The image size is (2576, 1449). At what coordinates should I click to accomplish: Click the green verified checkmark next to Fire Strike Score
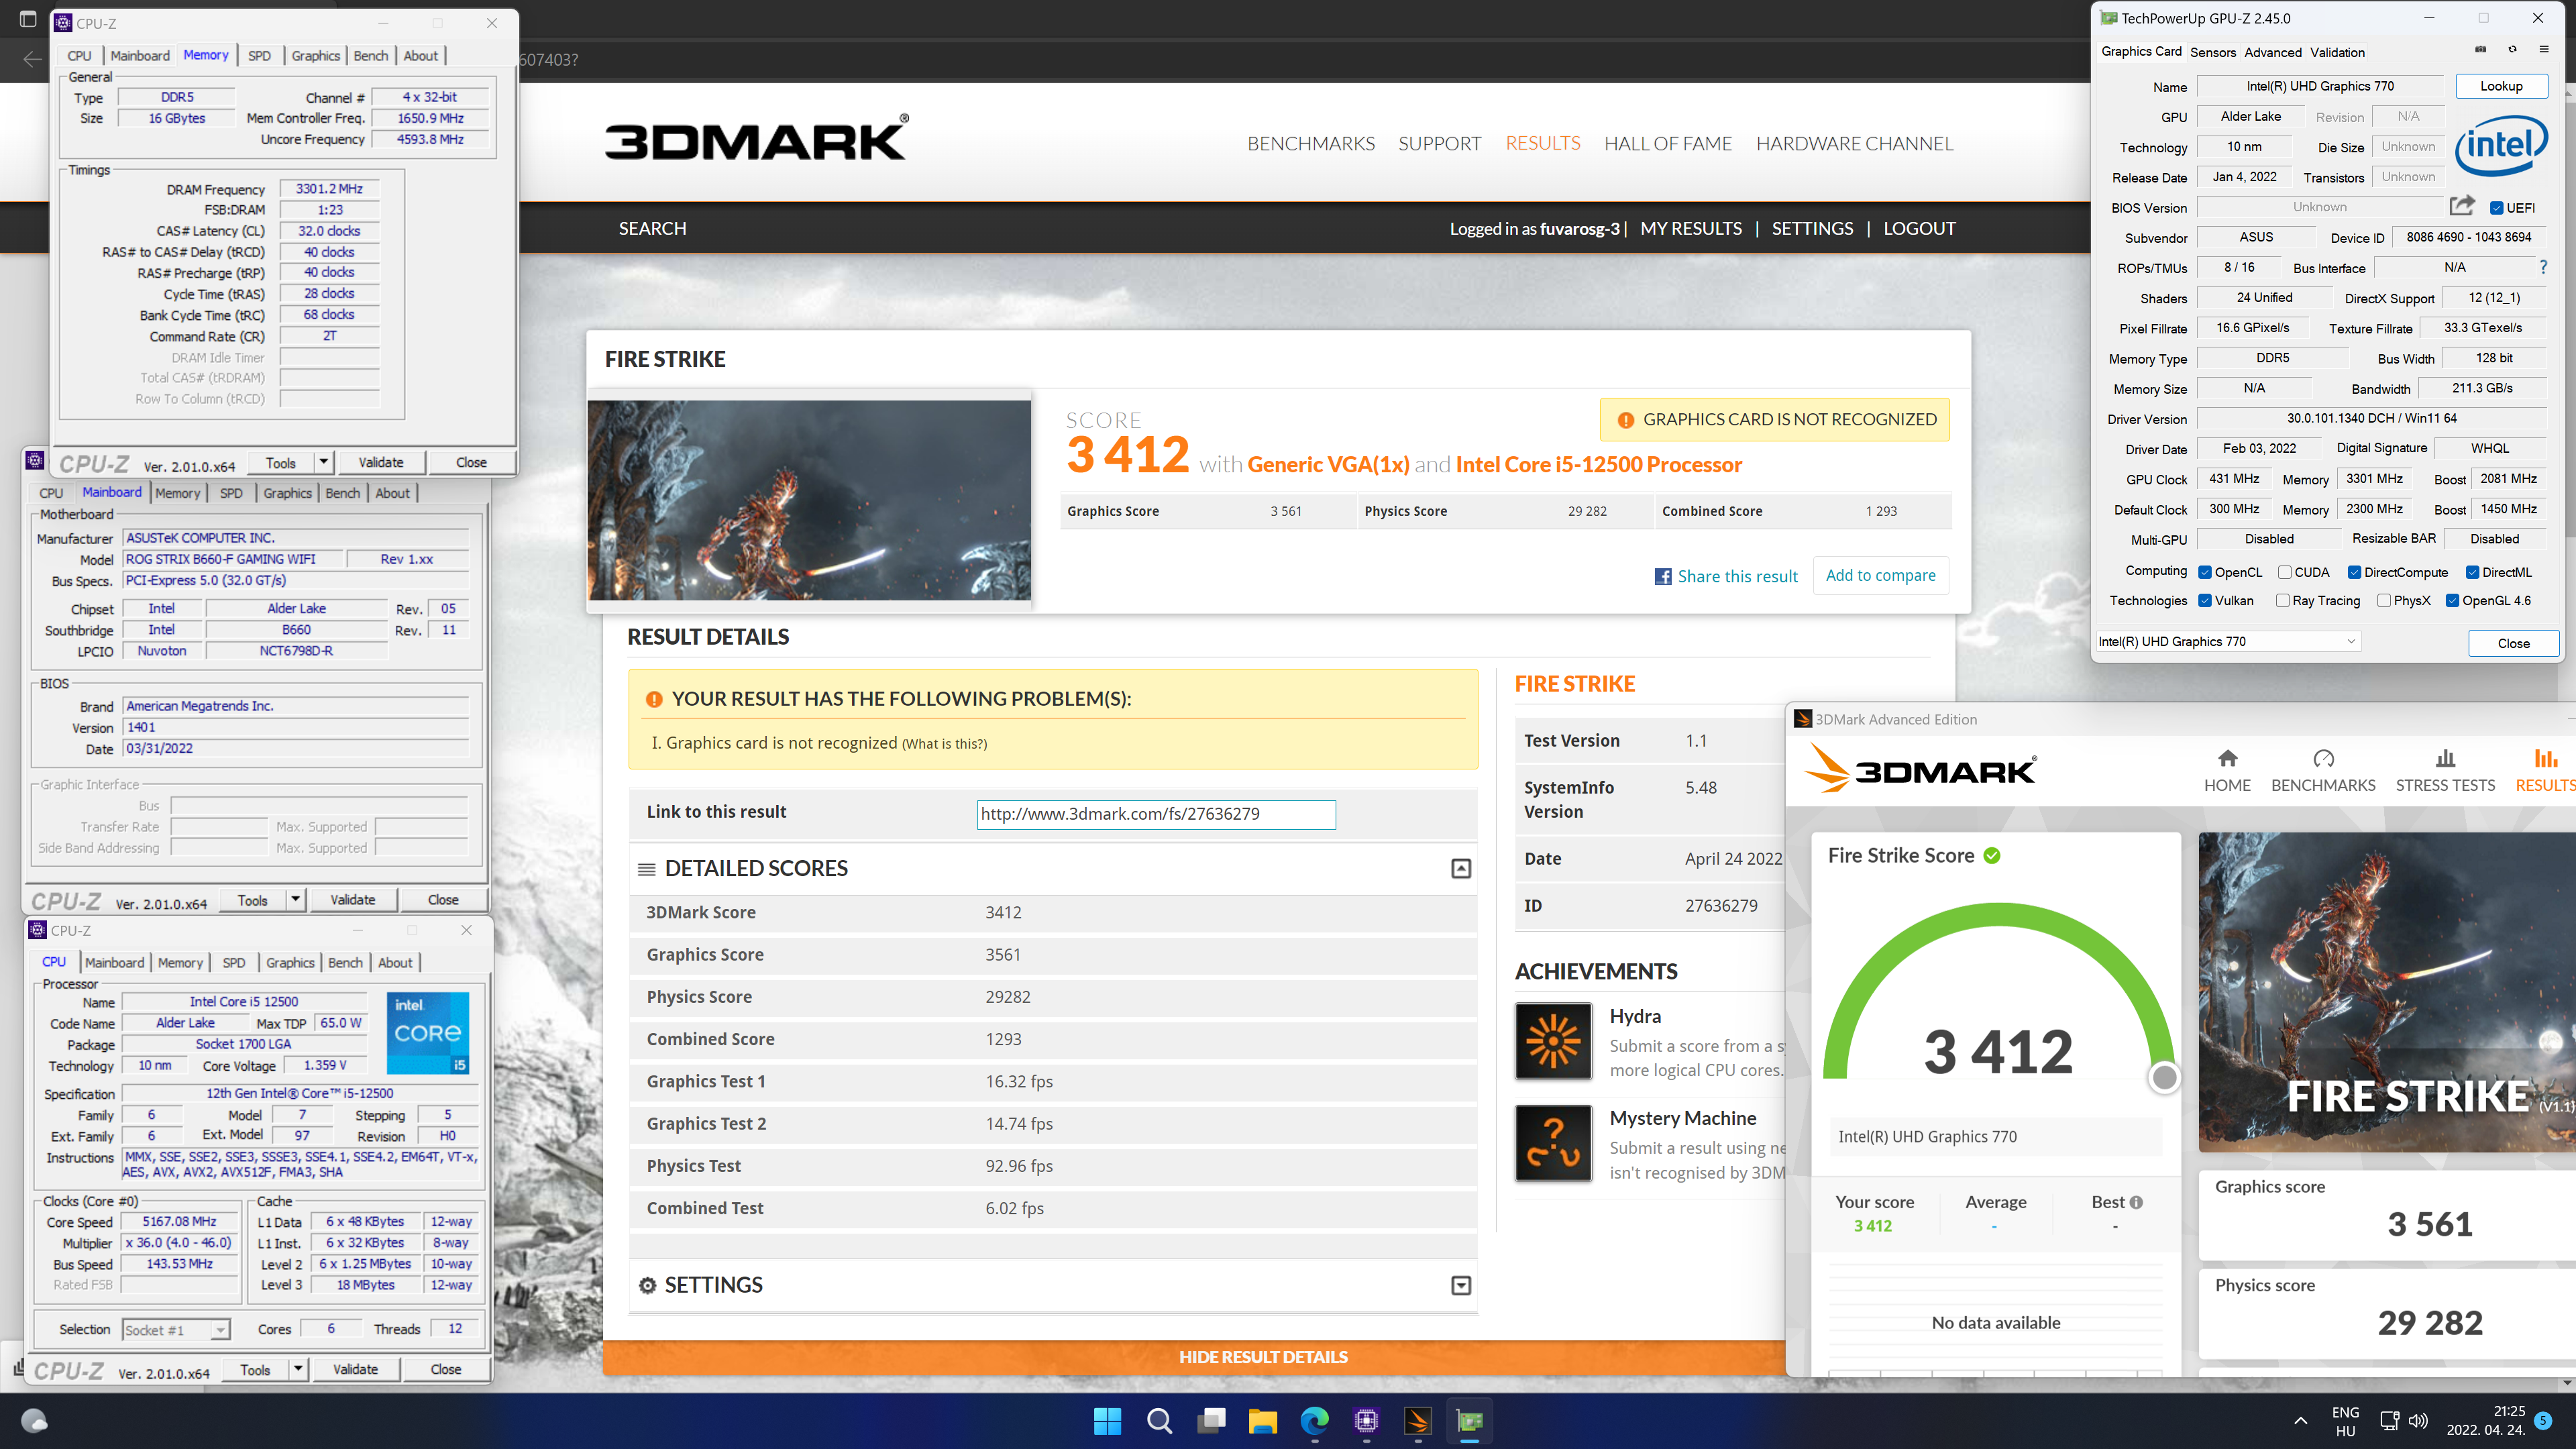coord(1992,855)
